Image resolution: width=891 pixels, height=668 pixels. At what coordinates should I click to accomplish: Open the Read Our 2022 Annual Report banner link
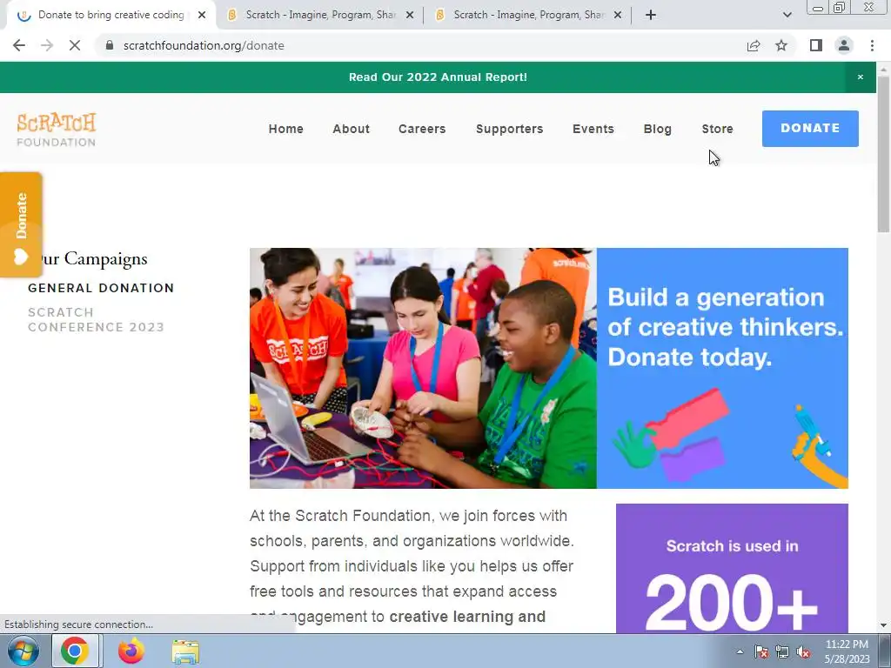click(x=438, y=77)
